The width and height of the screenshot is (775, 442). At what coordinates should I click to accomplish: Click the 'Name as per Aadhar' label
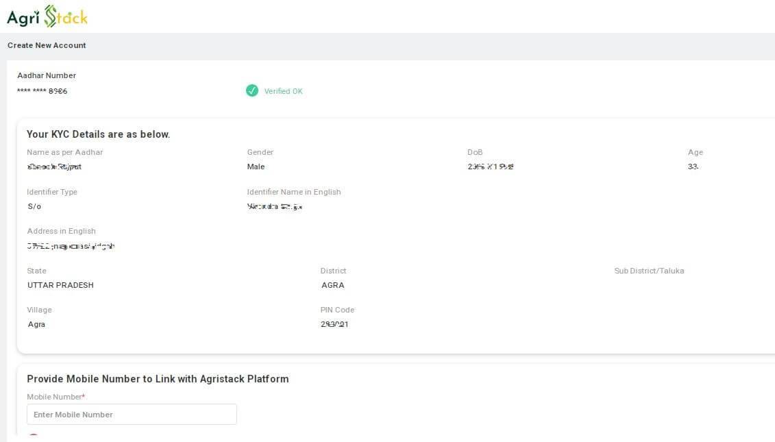(64, 152)
